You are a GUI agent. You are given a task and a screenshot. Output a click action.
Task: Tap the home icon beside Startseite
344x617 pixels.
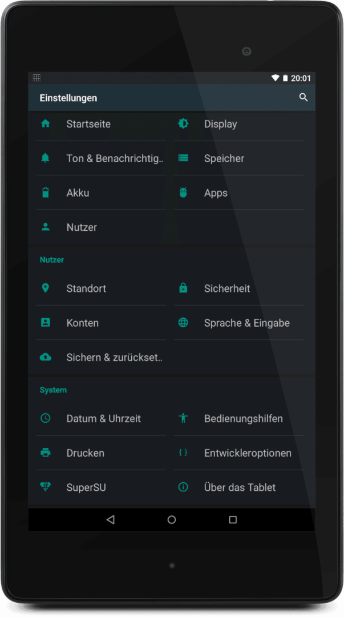pos(46,123)
